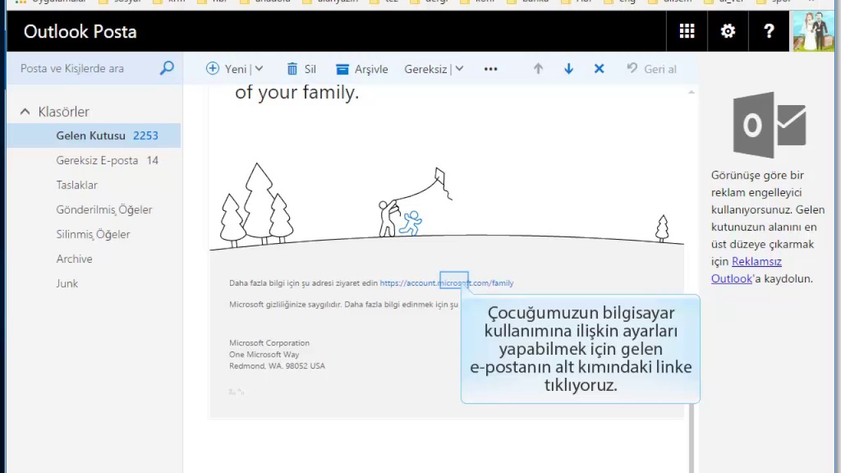Go to next message down arrow
841x473 pixels.
[x=569, y=69]
